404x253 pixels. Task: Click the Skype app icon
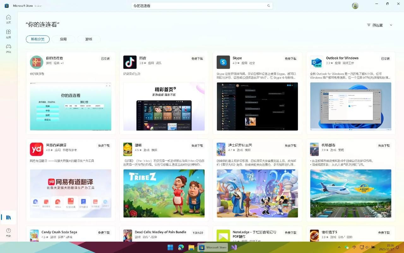[223, 62]
